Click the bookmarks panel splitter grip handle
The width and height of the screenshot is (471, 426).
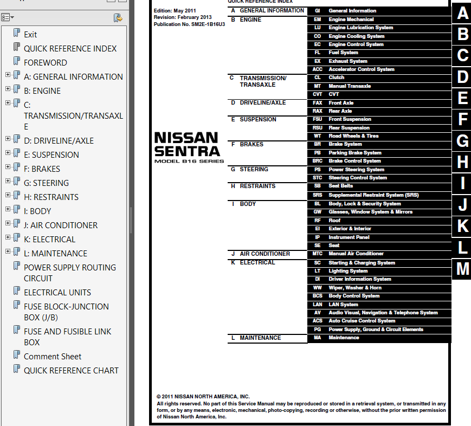pyautogui.click(x=131, y=220)
